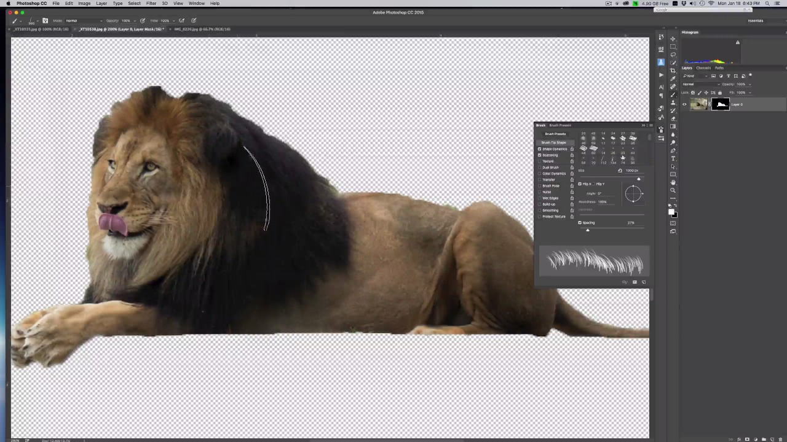The width and height of the screenshot is (787, 442).
Task: Select the Zoom tool
Action: coord(673,190)
